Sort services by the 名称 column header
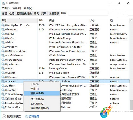133x120 pixels. pyautogui.click(x=19, y=20)
